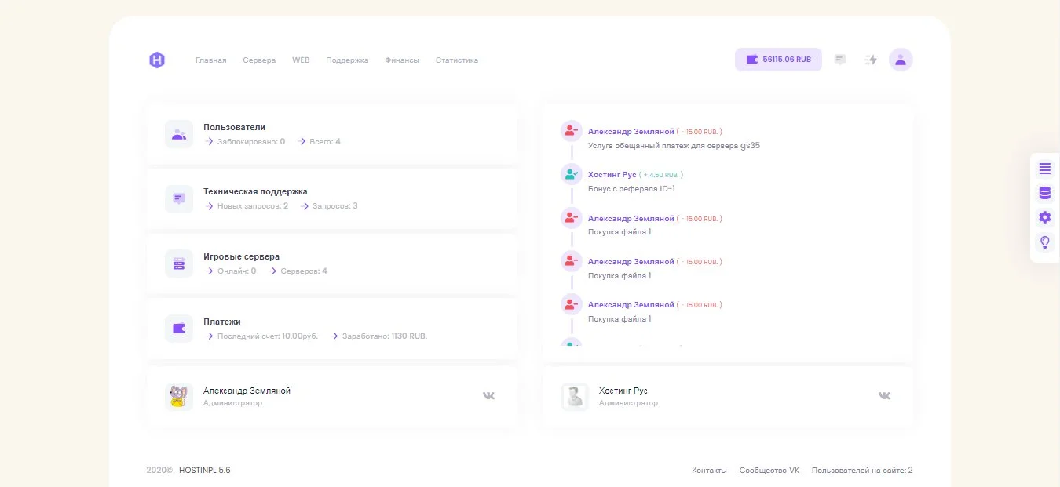
Task: Click the + 4.50 RUB. amount
Action: point(661,175)
